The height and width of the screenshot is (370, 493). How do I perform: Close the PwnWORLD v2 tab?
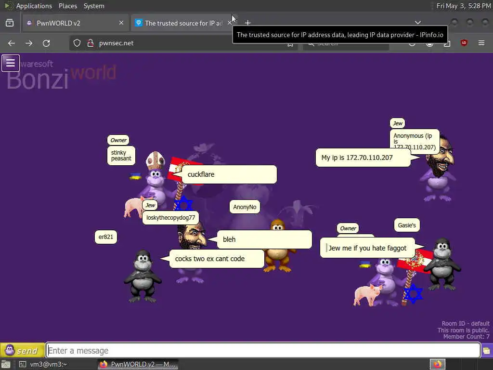click(x=121, y=23)
